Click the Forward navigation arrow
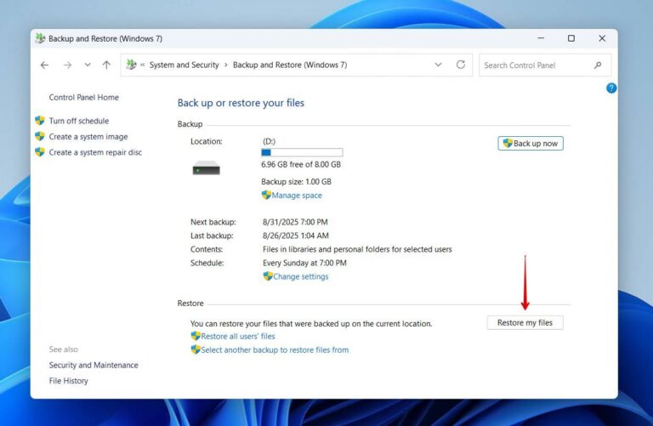653x426 pixels. [67, 65]
